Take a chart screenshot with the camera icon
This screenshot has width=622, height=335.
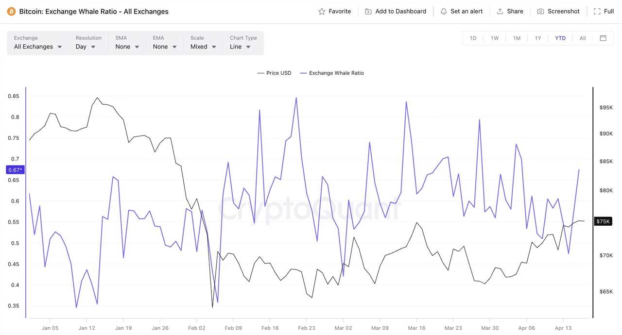click(541, 11)
